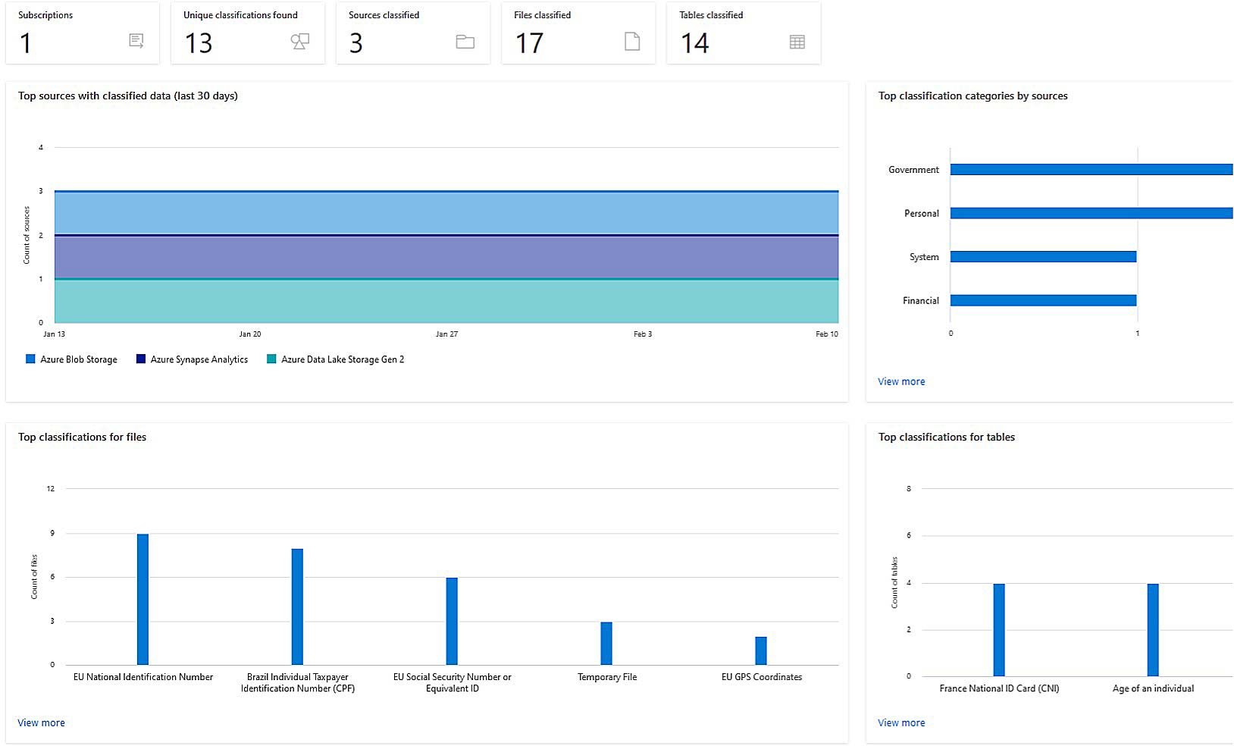
Task: Click the Sources classified folder icon
Action: coord(465,42)
